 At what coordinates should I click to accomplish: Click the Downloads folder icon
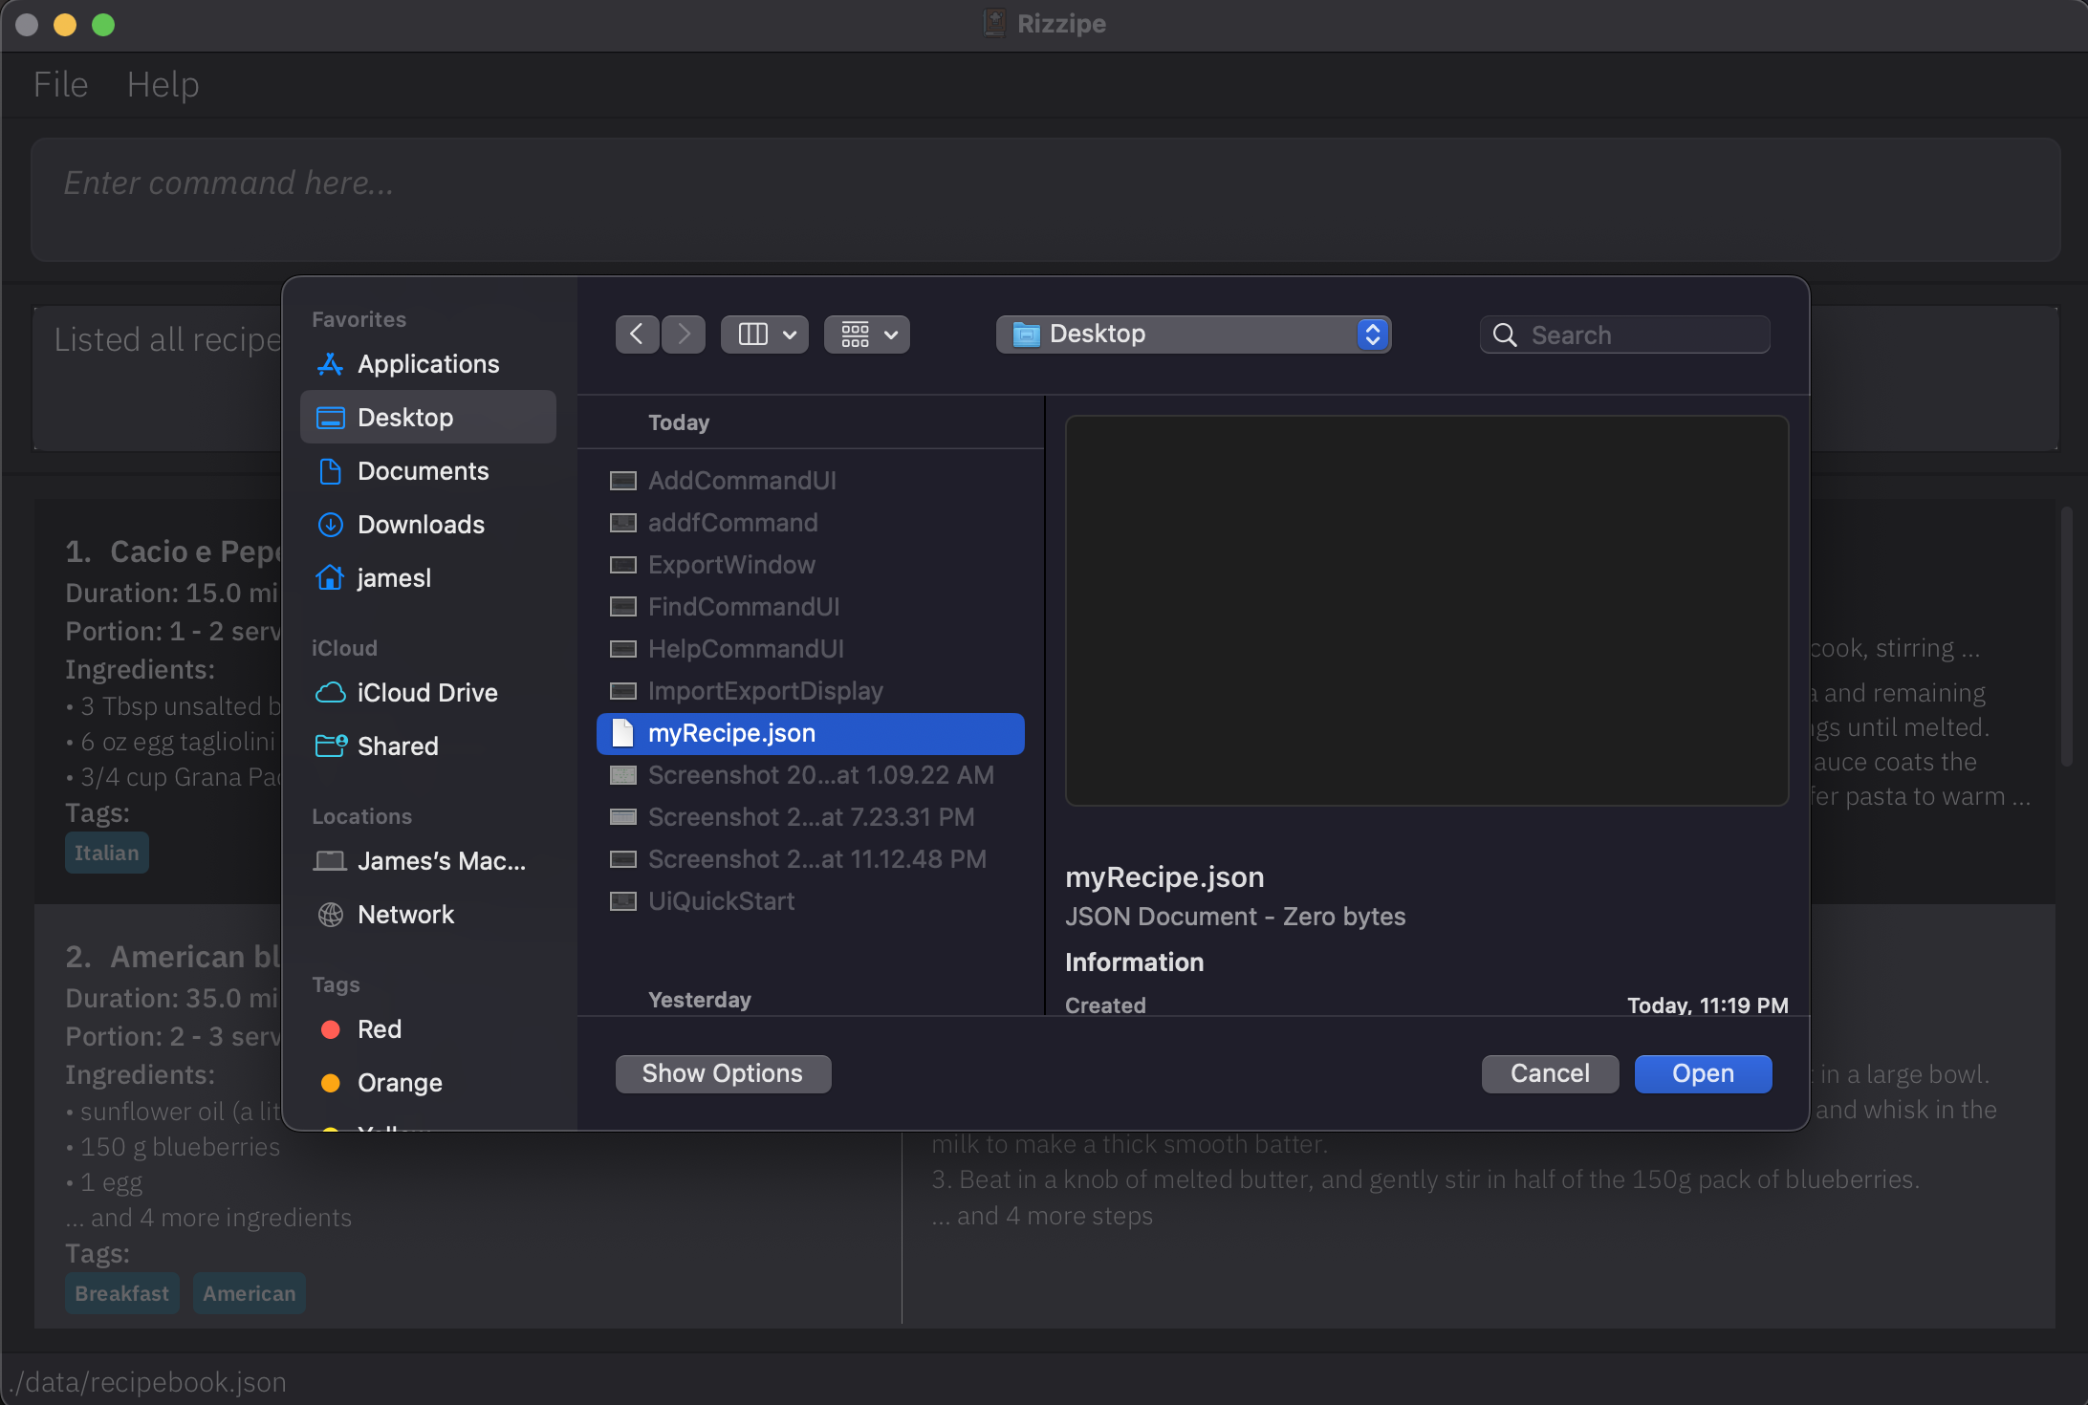tap(330, 522)
